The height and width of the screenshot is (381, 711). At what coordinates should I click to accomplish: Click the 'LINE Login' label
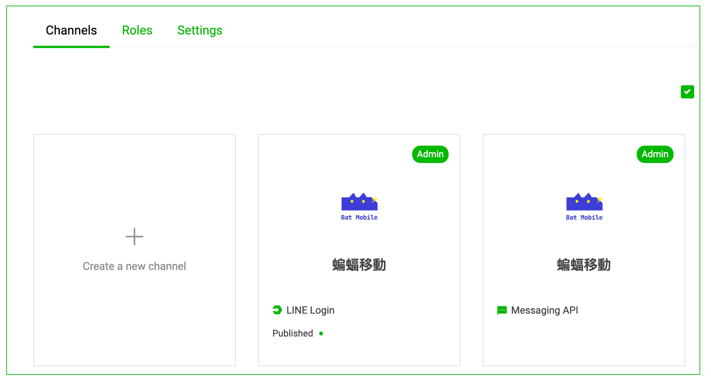[310, 310]
